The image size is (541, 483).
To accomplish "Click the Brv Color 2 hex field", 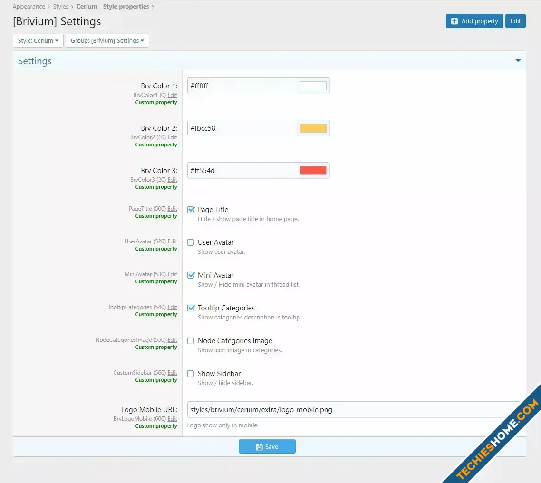I will (242, 128).
